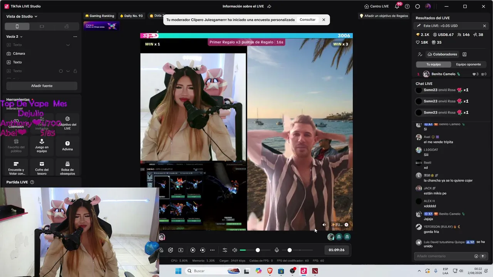The height and width of the screenshot is (277, 493).
Task: Select landscape layout view
Action: pos(42,27)
